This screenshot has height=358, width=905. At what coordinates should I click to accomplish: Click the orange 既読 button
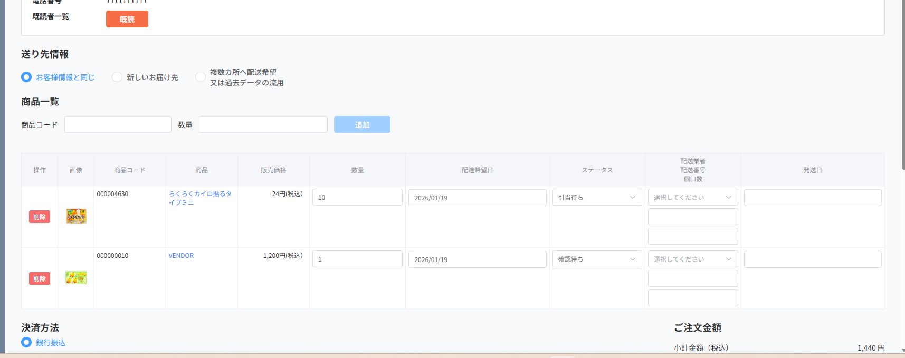[127, 19]
